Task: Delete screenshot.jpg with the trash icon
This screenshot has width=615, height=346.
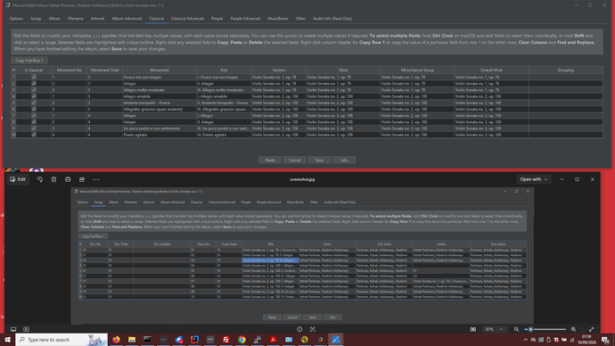Action: pos(53,179)
